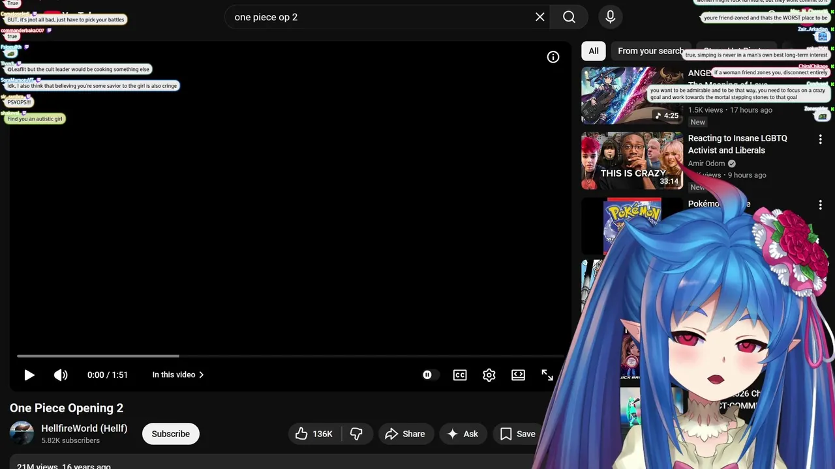Click the '5.82K subscribers' text
The width and height of the screenshot is (835, 469).
coord(70,441)
